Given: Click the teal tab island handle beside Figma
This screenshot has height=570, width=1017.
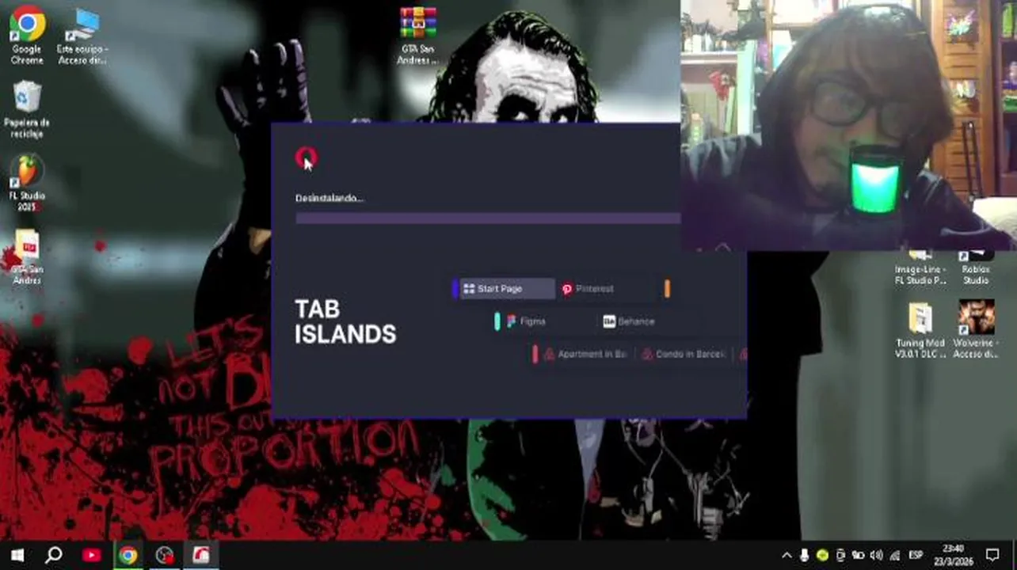Looking at the screenshot, I should tap(497, 321).
